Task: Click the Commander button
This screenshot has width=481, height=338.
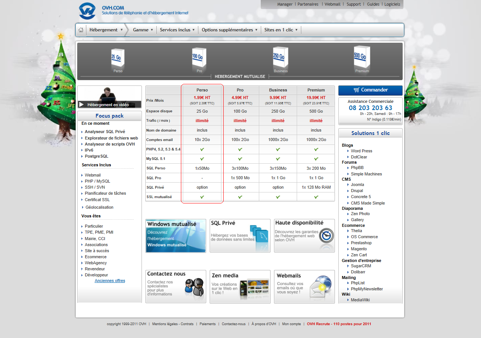Action: click(370, 90)
